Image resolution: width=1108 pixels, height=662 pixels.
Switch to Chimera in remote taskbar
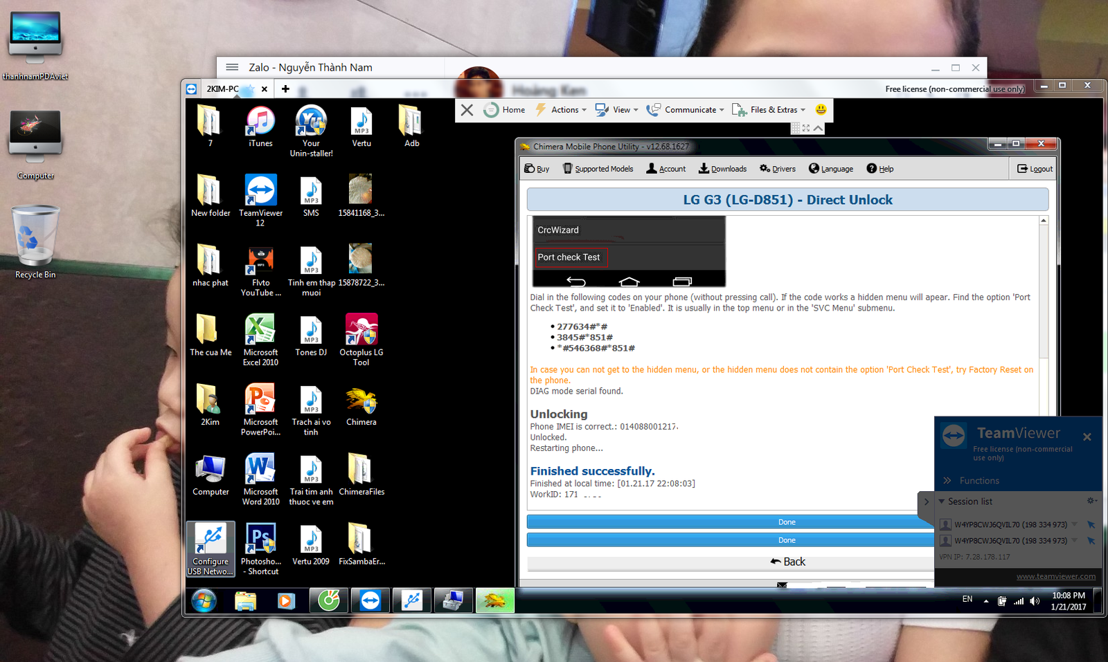click(x=494, y=600)
